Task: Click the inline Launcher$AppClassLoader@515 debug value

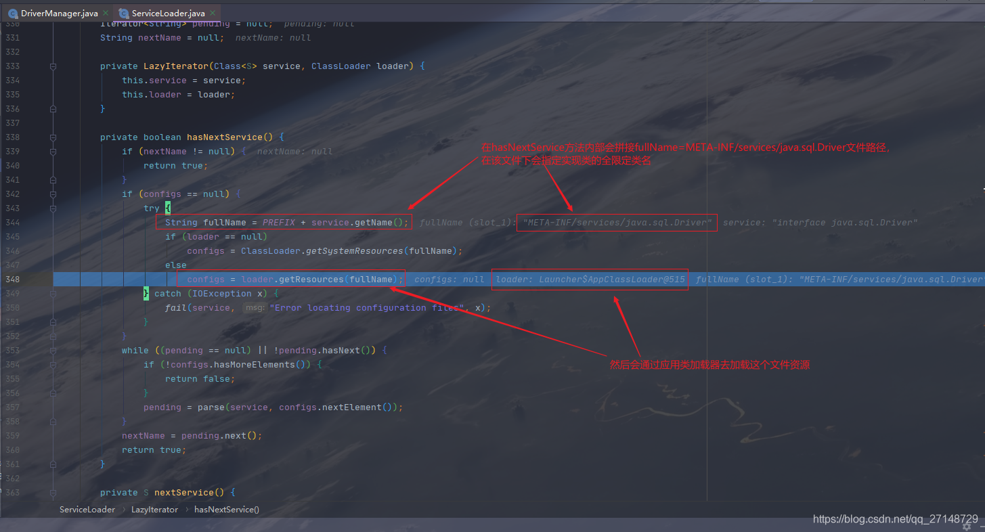Action: [x=590, y=280]
